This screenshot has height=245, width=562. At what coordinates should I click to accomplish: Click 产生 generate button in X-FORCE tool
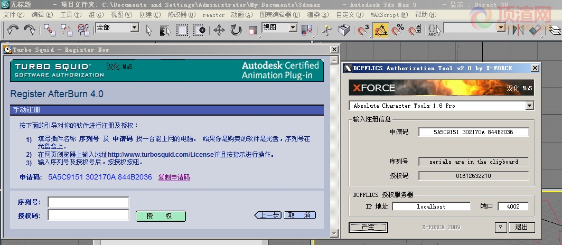coord(368,227)
